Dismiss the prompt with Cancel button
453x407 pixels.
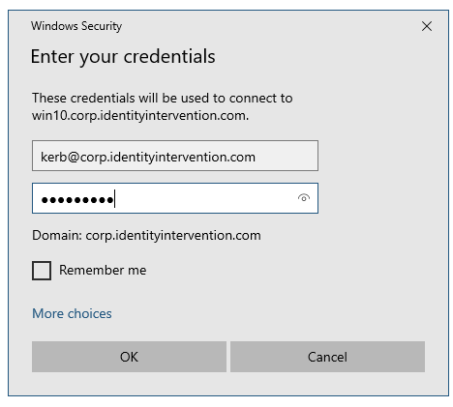(x=327, y=357)
